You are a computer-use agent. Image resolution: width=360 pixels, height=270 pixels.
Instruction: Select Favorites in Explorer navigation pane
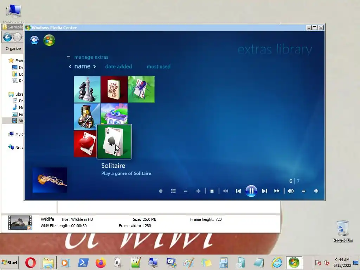15,60
